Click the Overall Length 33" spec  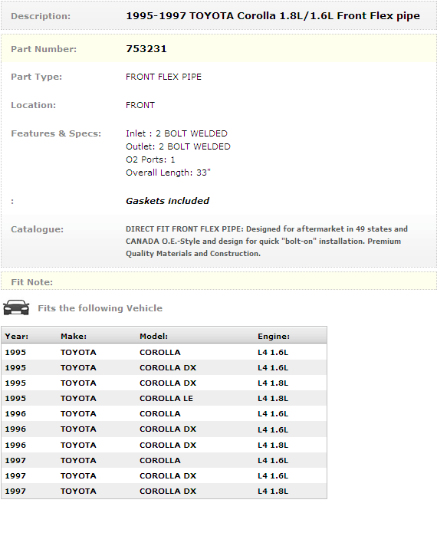click(x=168, y=173)
